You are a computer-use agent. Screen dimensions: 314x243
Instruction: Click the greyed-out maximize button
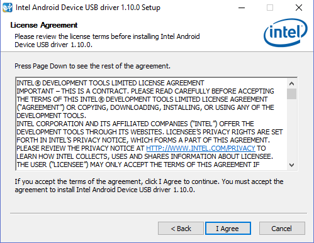[270, 8]
